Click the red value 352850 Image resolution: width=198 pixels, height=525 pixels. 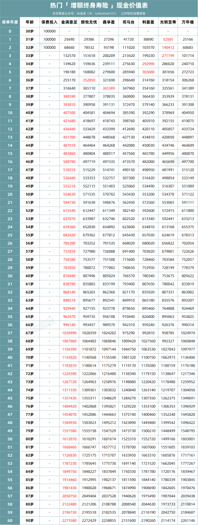[90, 79]
